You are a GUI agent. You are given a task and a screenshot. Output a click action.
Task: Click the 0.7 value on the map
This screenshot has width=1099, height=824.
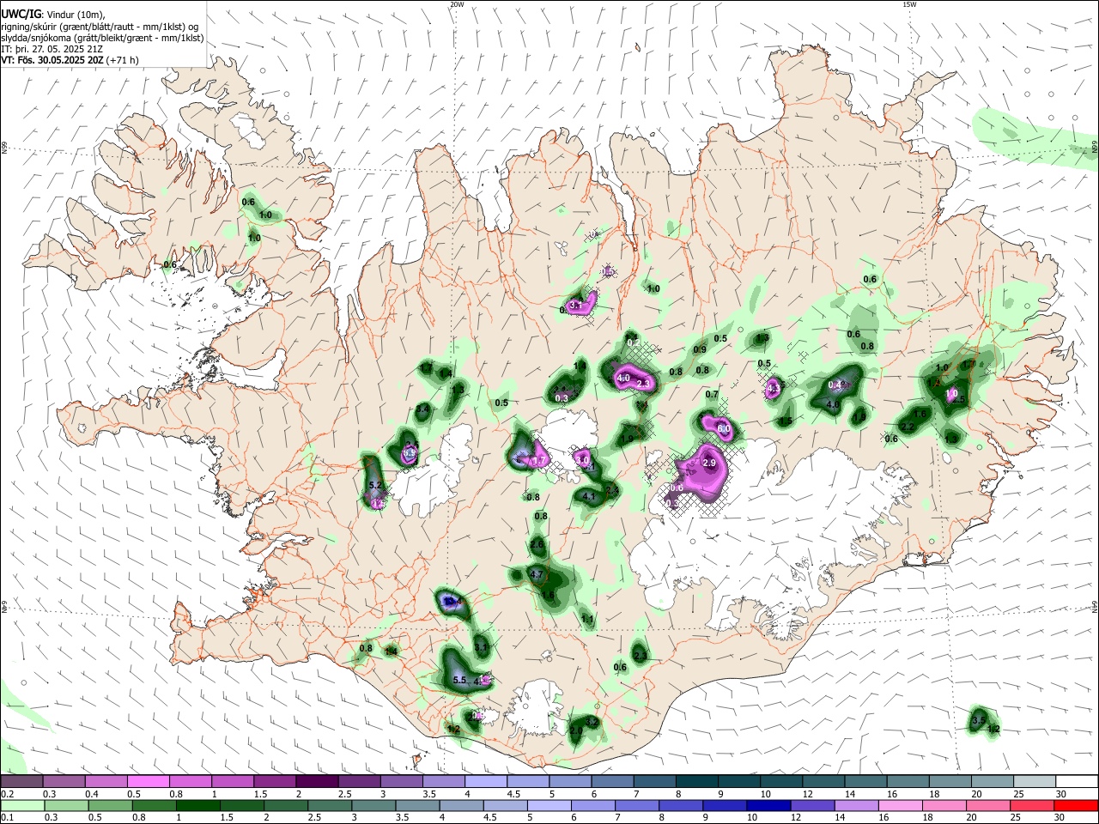tap(712, 395)
